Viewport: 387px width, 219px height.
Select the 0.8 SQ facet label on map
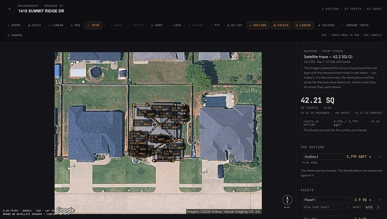(139, 135)
